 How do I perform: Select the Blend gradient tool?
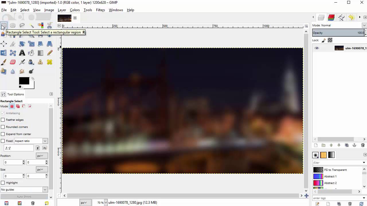tap(40, 53)
